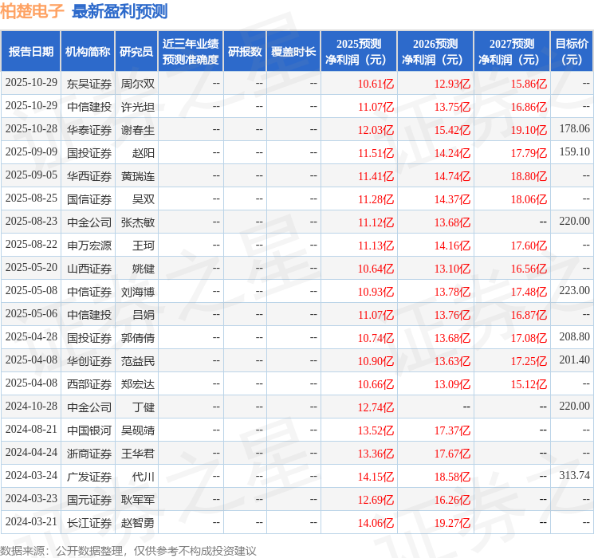Click the 研报数 column header
This screenshot has width=594, height=558.
[245, 51]
